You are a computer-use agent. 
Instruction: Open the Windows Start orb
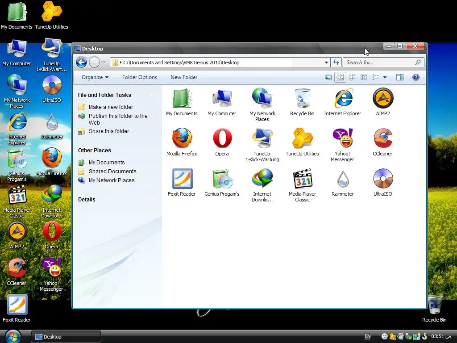pos(12,336)
